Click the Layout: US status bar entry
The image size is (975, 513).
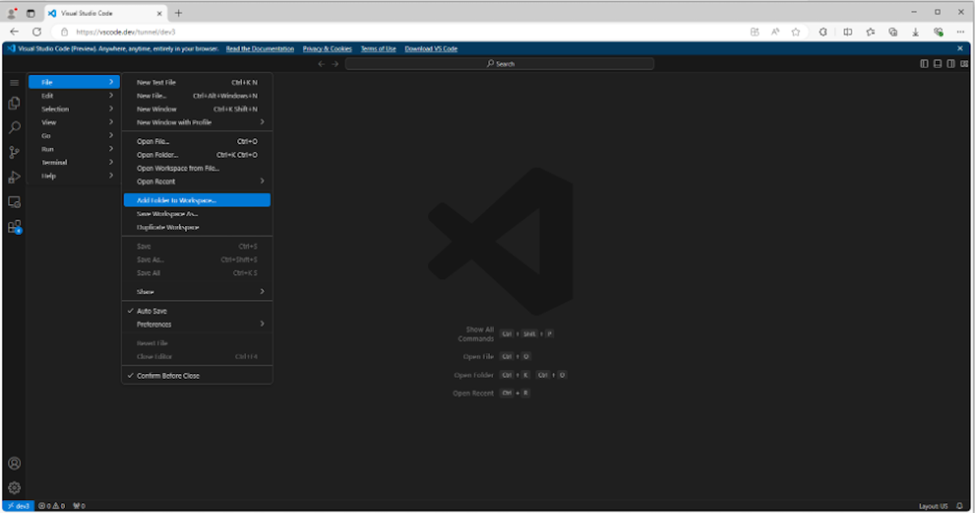click(934, 506)
